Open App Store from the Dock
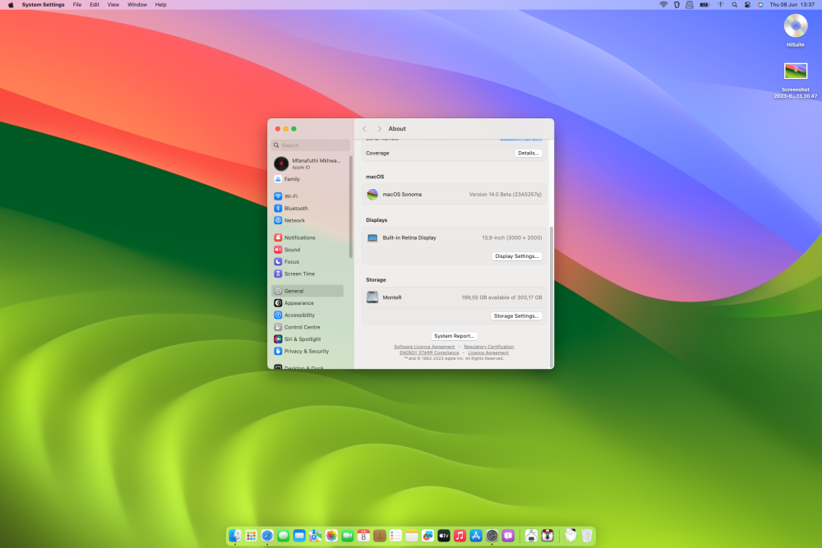 click(476, 536)
